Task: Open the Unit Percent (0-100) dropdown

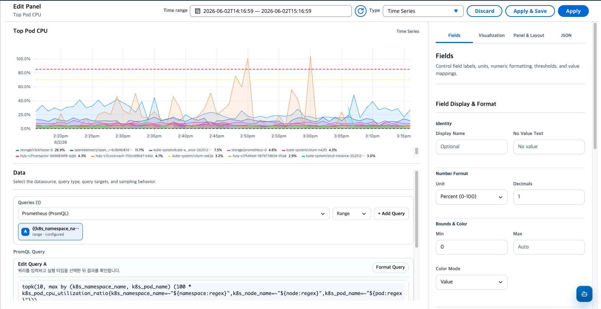Action: (471, 197)
